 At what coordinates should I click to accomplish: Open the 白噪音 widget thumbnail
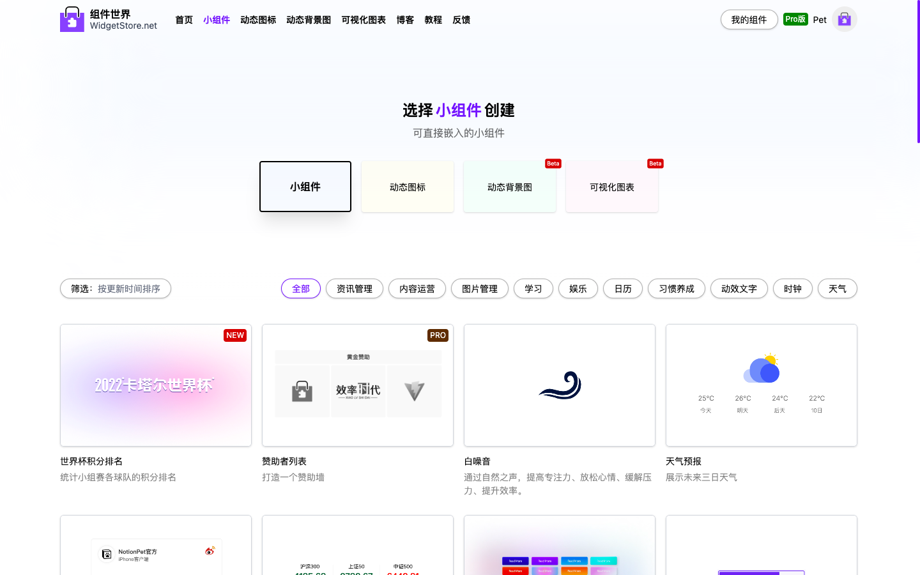tap(560, 385)
